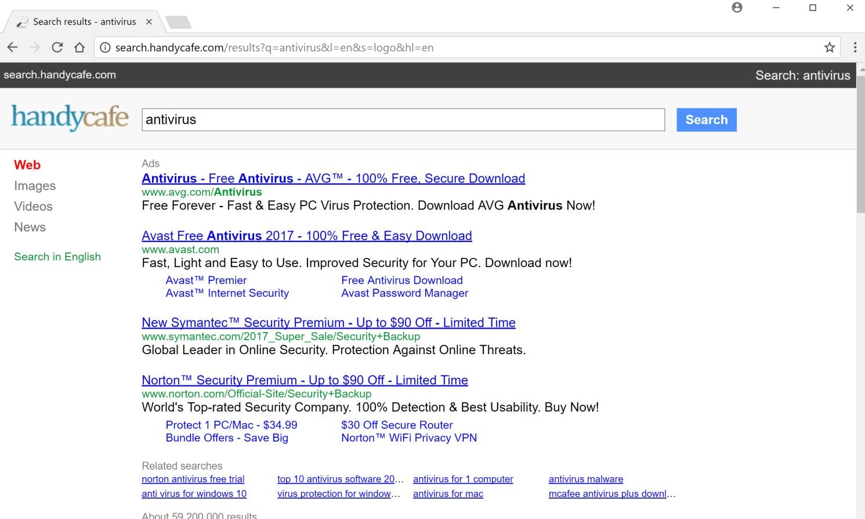Open the Avast Internet Security sublink
Viewport: 865px width, 519px height.
227,293
